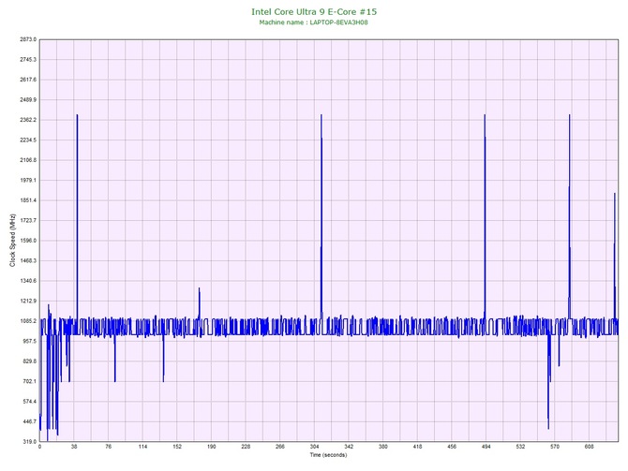Click the 380 time axis tick label
This screenshot has height=471, width=628.
click(382, 447)
